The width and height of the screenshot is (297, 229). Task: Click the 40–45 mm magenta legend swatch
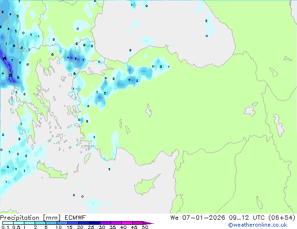pos(127,223)
